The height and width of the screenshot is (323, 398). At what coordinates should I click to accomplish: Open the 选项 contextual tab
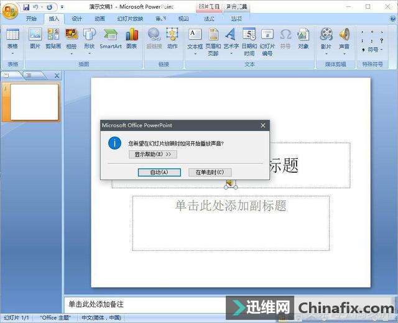coord(236,19)
